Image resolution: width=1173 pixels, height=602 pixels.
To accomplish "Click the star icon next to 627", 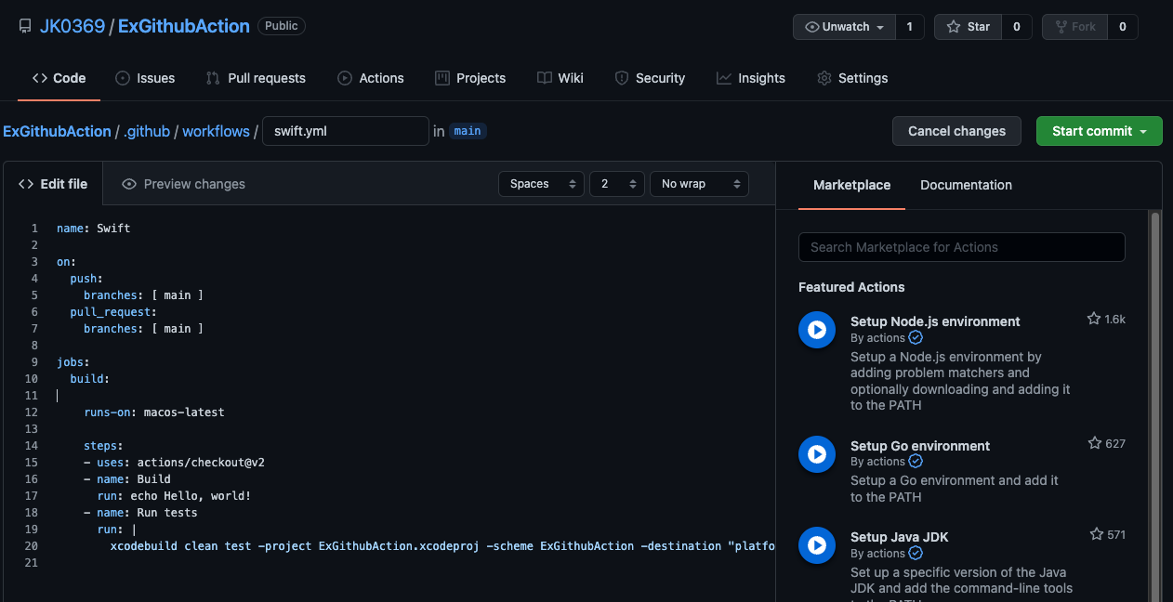I will coord(1095,443).
